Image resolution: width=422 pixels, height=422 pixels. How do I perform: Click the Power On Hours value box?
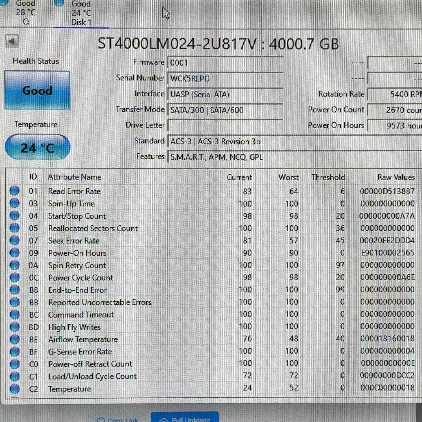(x=395, y=125)
